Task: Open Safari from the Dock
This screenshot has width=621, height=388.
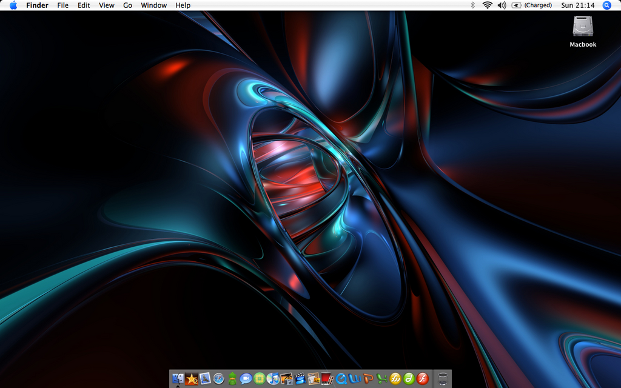Action: click(x=219, y=379)
